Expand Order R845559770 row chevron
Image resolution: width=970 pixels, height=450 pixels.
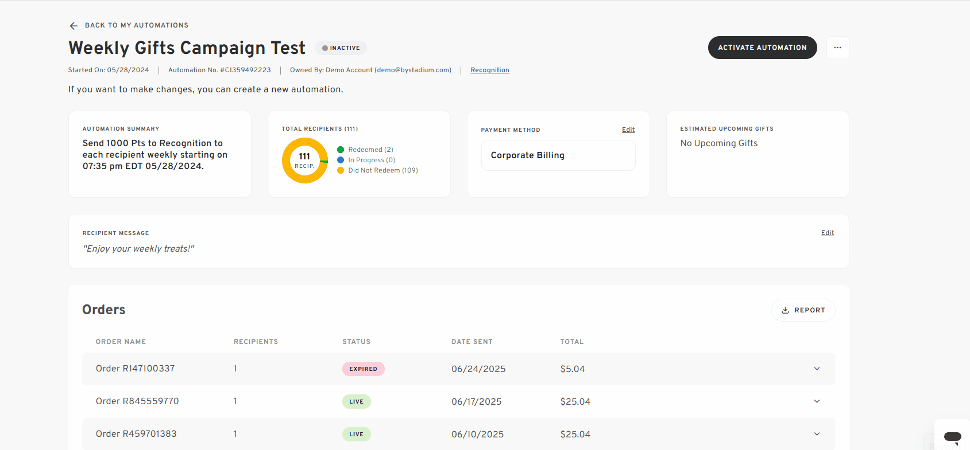click(817, 401)
